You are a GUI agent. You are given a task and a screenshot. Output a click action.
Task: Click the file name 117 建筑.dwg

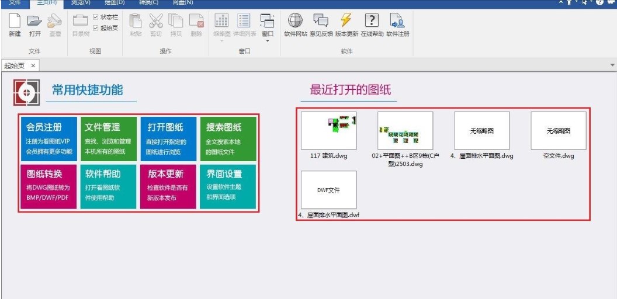tap(328, 156)
